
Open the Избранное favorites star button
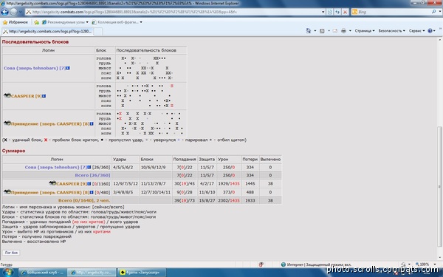16,22
